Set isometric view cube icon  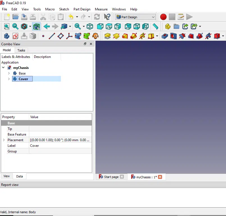[90, 26]
